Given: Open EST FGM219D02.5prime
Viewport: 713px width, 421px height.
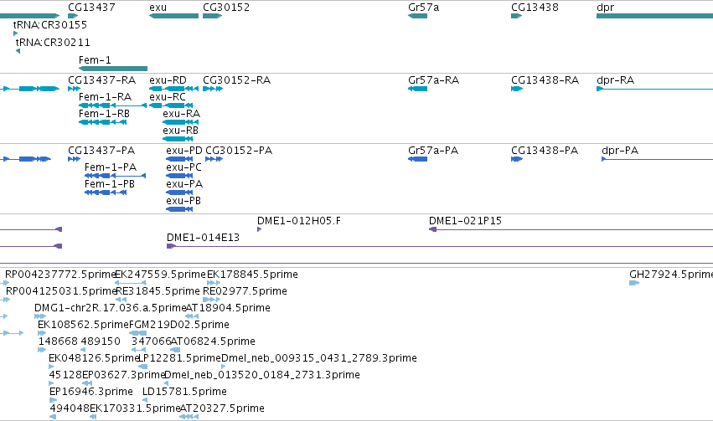Looking at the screenshot, I should tap(179, 325).
